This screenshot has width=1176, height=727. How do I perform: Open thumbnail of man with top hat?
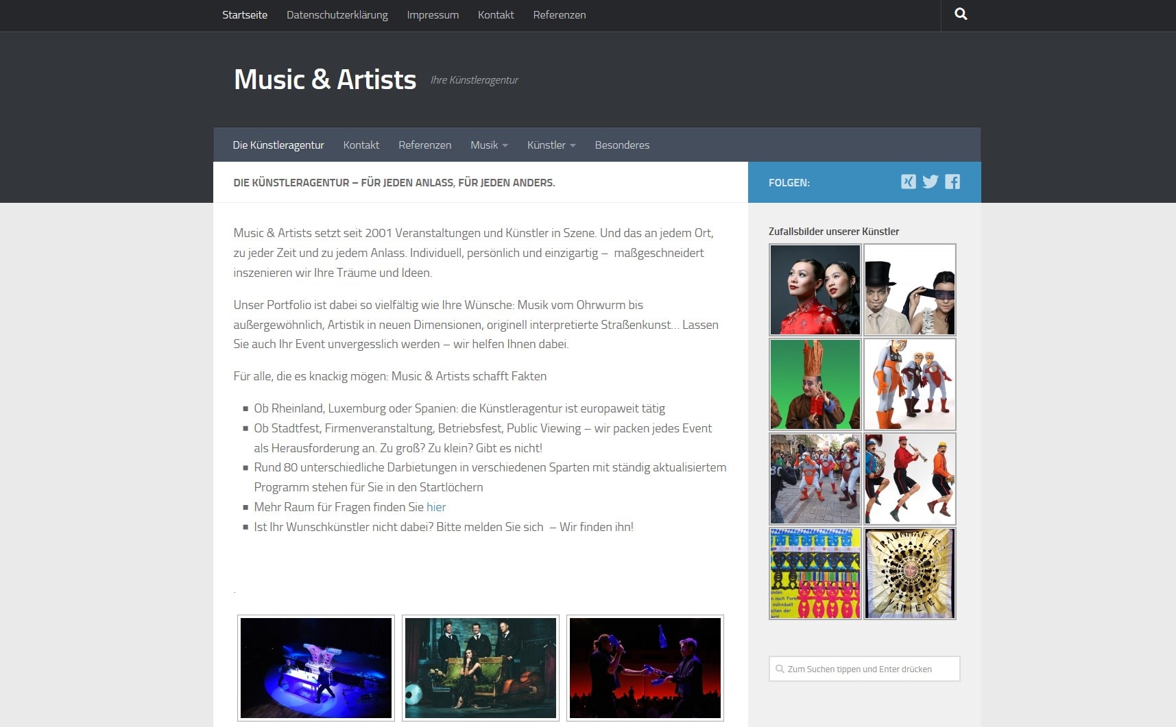(x=910, y=289)
